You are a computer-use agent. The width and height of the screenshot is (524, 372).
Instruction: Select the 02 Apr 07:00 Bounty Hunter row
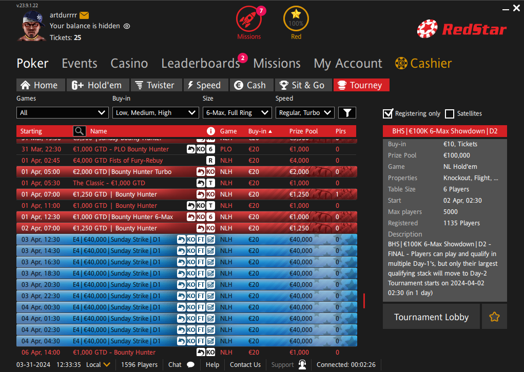(186, 228)
